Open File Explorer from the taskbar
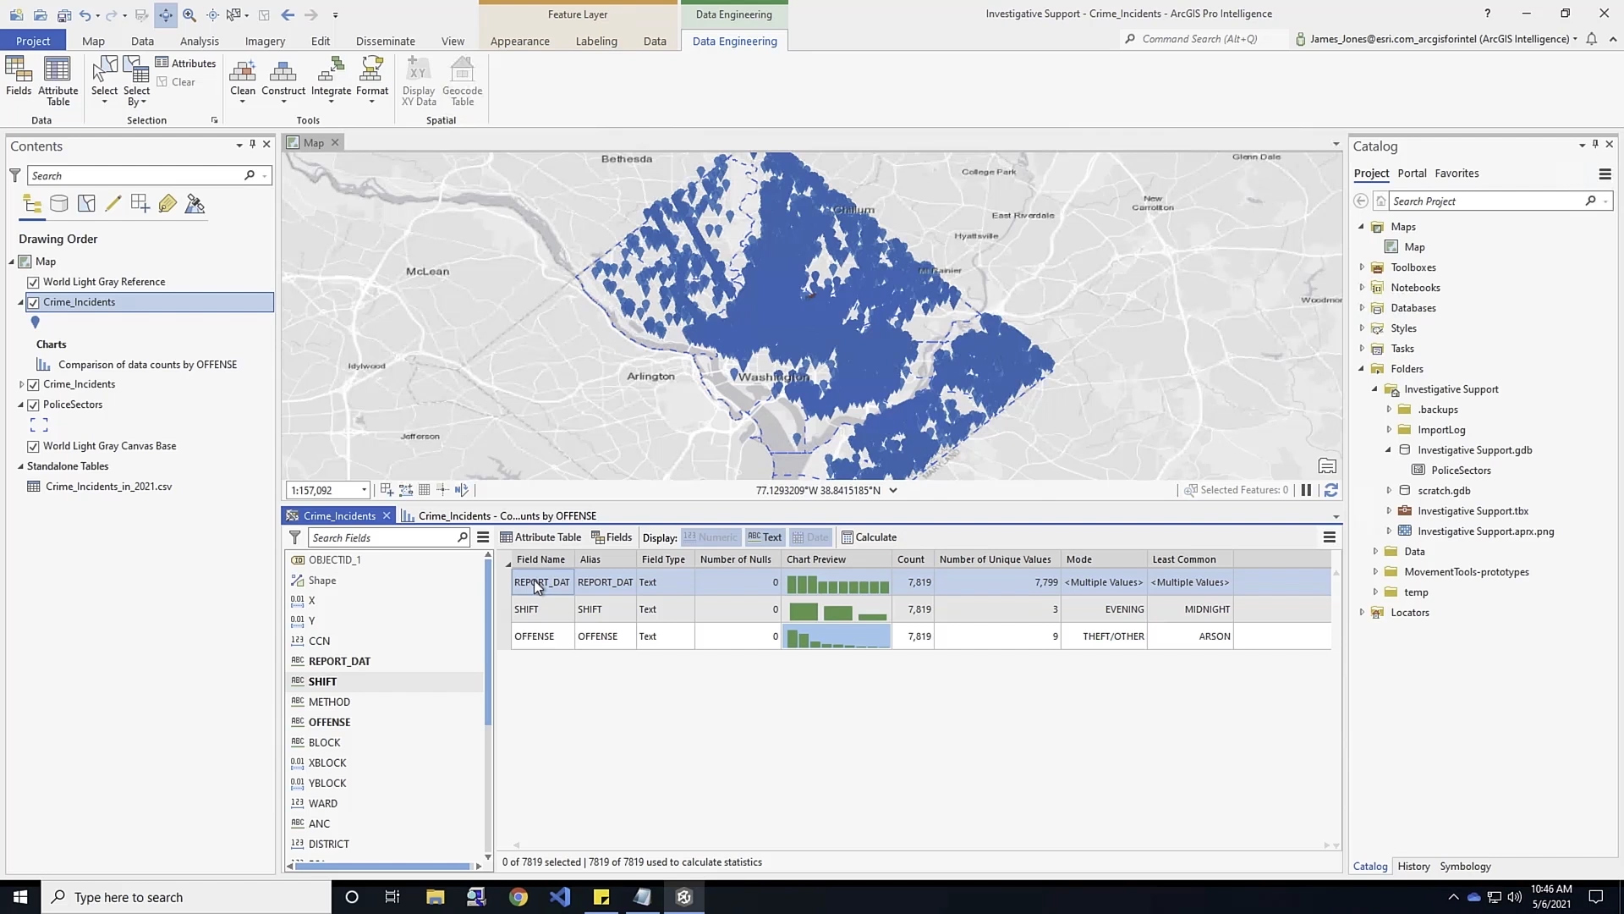The width and height of the screenshot is (1624, 914). click(x=436, y=897)
